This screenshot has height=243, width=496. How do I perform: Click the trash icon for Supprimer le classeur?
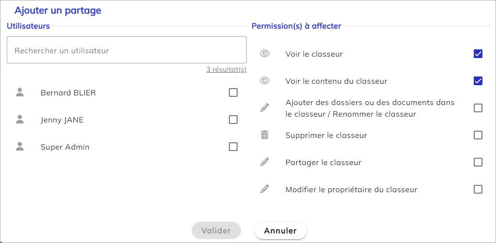point(264,135)
